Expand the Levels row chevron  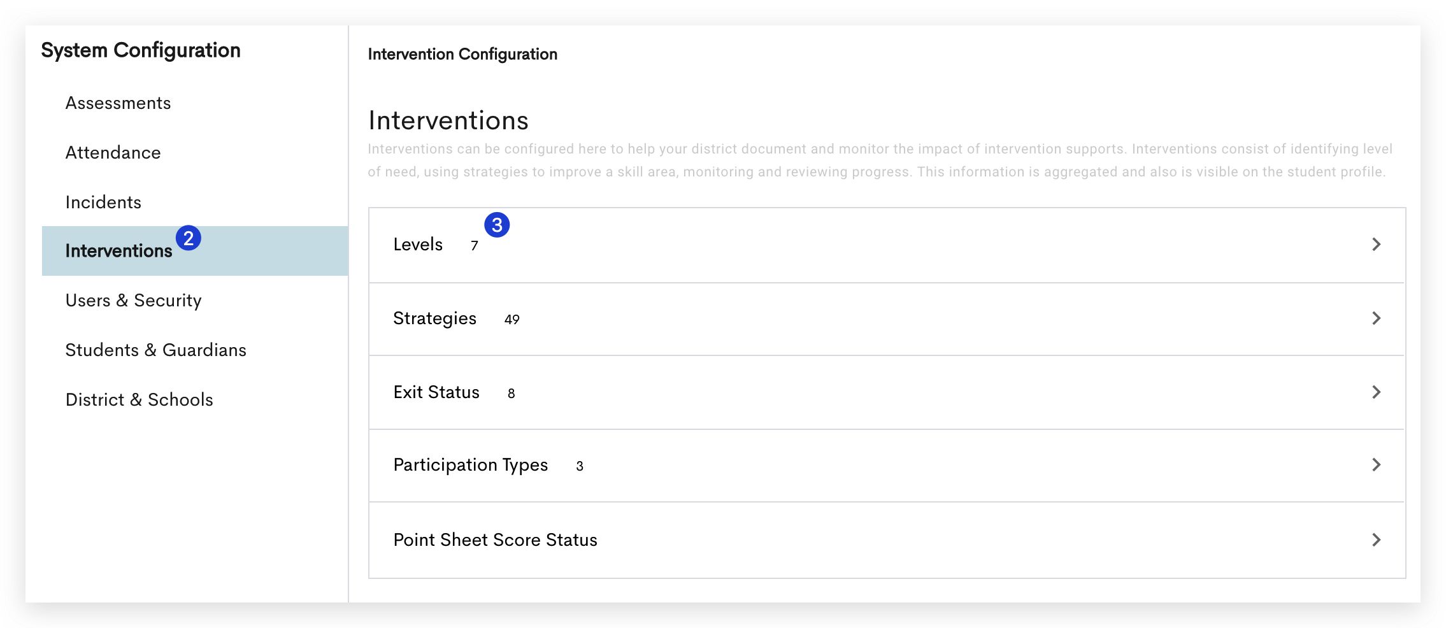click(1376, 245)
